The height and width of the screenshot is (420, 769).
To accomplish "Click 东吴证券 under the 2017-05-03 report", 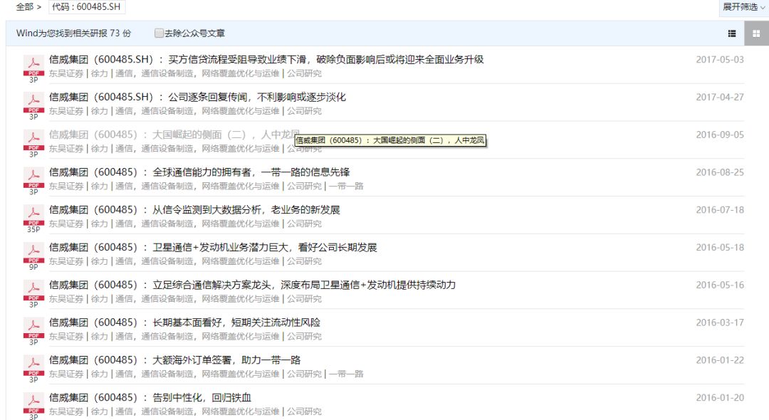I will pos(66,73).
